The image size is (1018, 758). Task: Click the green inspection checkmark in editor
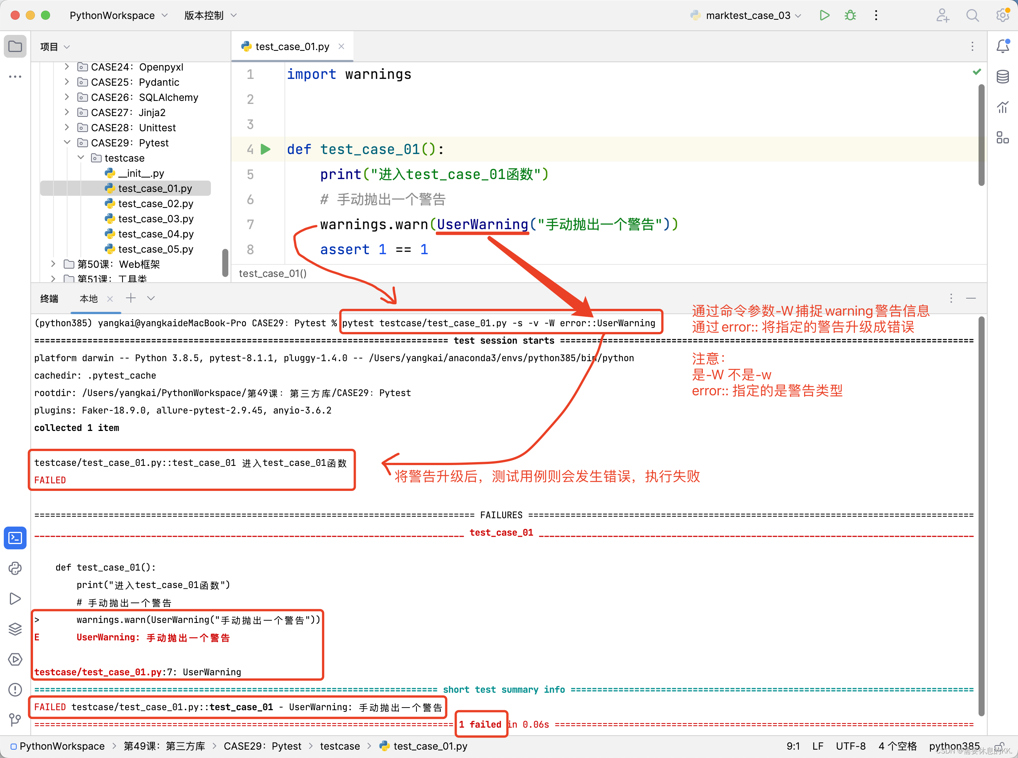pyautogui.click(x=977, y=72)
